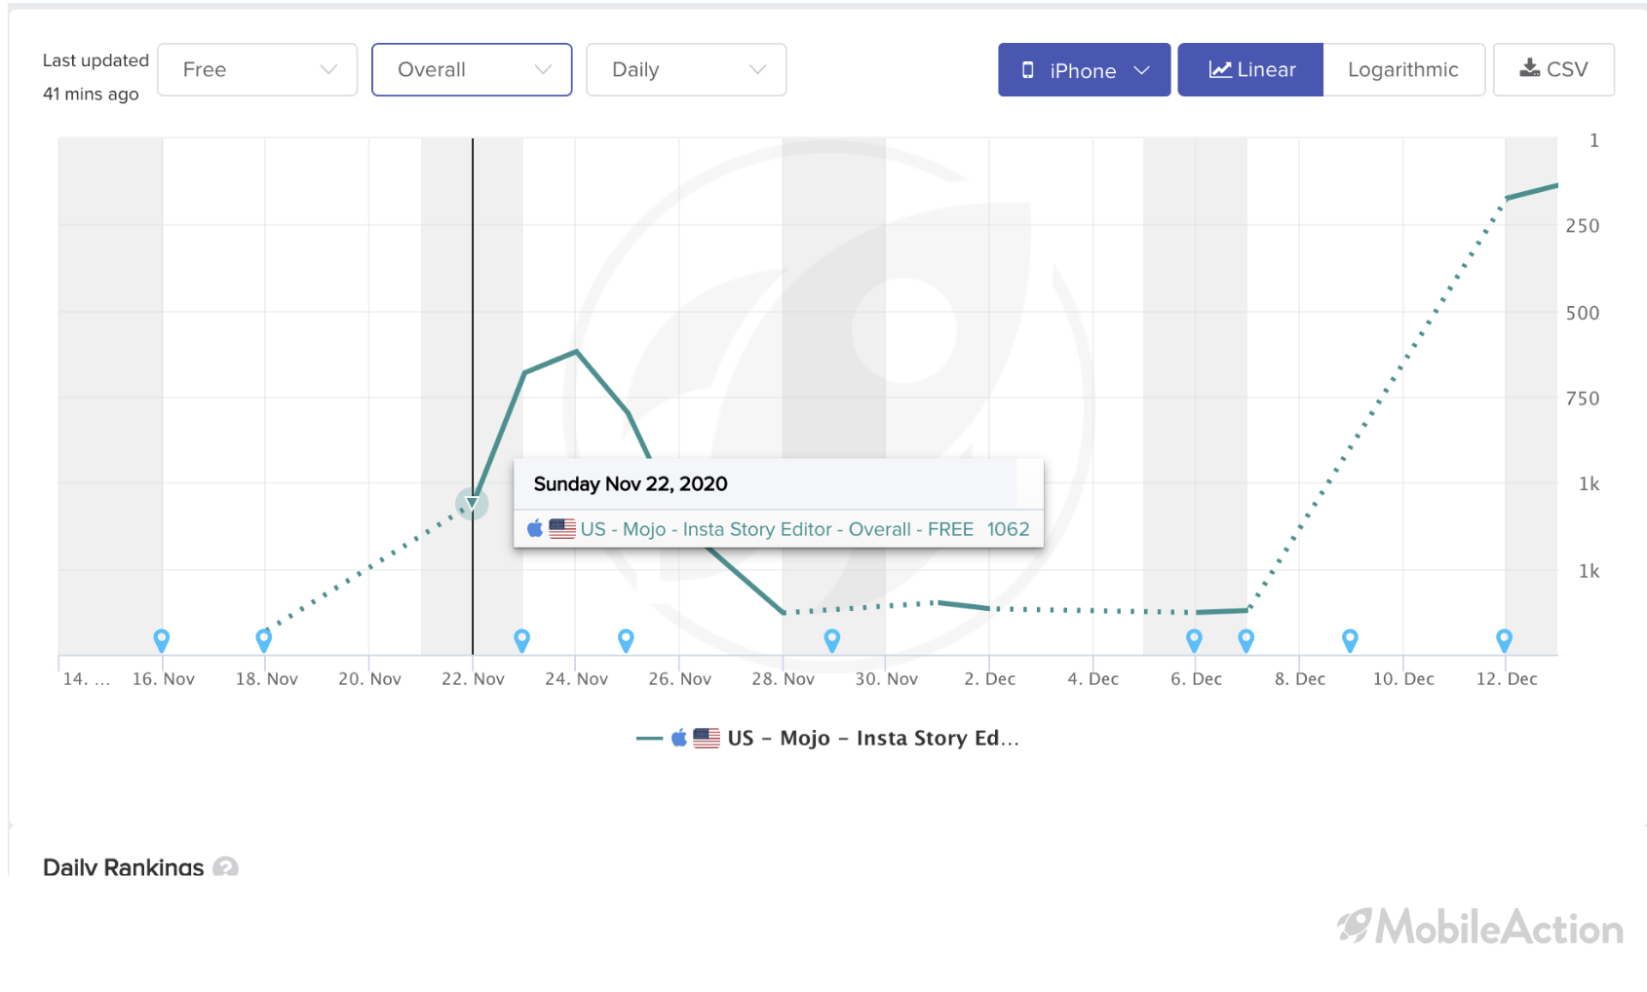Click the map pin marker at 23. Nov

(x=522, y=640)
